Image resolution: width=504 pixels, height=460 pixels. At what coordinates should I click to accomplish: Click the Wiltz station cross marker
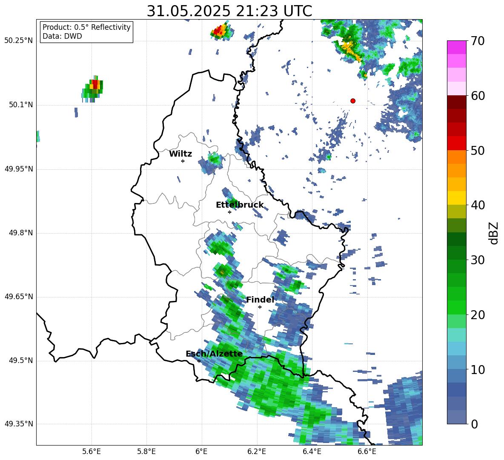(x=183, y=161)
